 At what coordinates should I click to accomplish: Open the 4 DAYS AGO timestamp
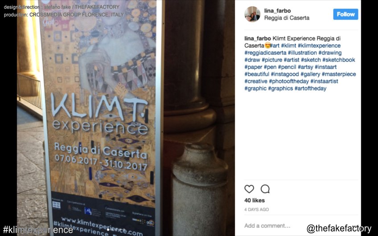256,210
